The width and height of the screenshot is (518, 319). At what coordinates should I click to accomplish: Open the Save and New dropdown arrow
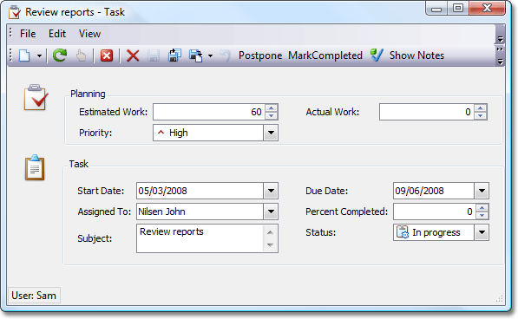click(211, 55)
